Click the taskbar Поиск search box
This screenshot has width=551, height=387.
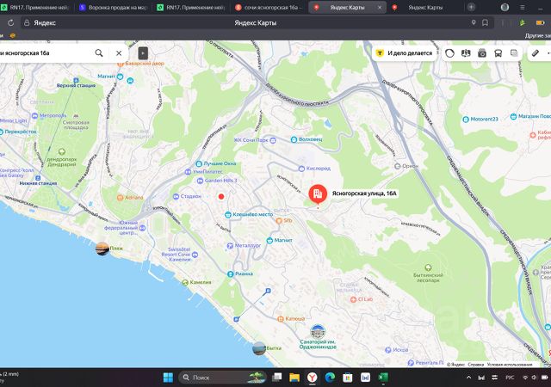pos(222,378)
